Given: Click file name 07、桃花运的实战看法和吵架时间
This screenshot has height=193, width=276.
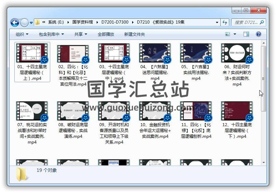Looking at the screenshot, I should [32, 133].
